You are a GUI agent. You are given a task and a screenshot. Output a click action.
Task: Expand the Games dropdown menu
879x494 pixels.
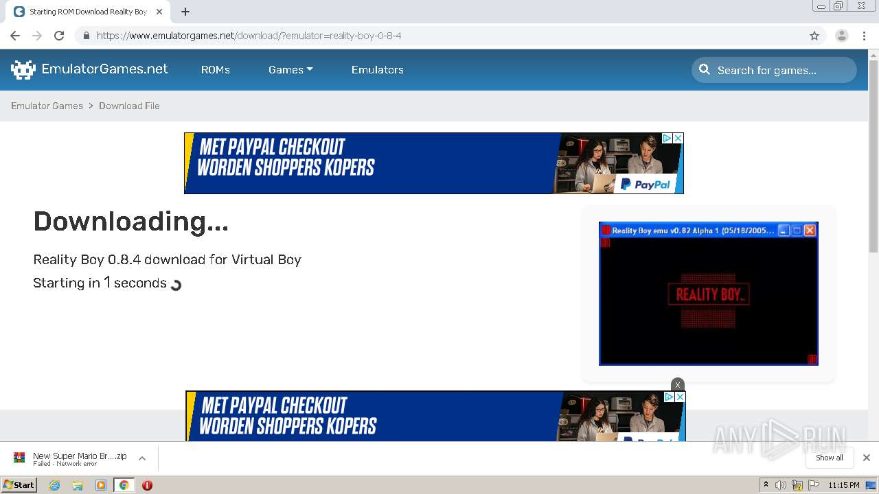point(290,69)
